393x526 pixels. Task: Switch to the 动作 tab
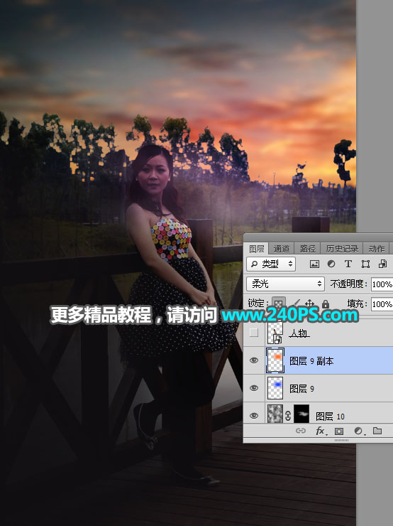(x=377, y=249)
